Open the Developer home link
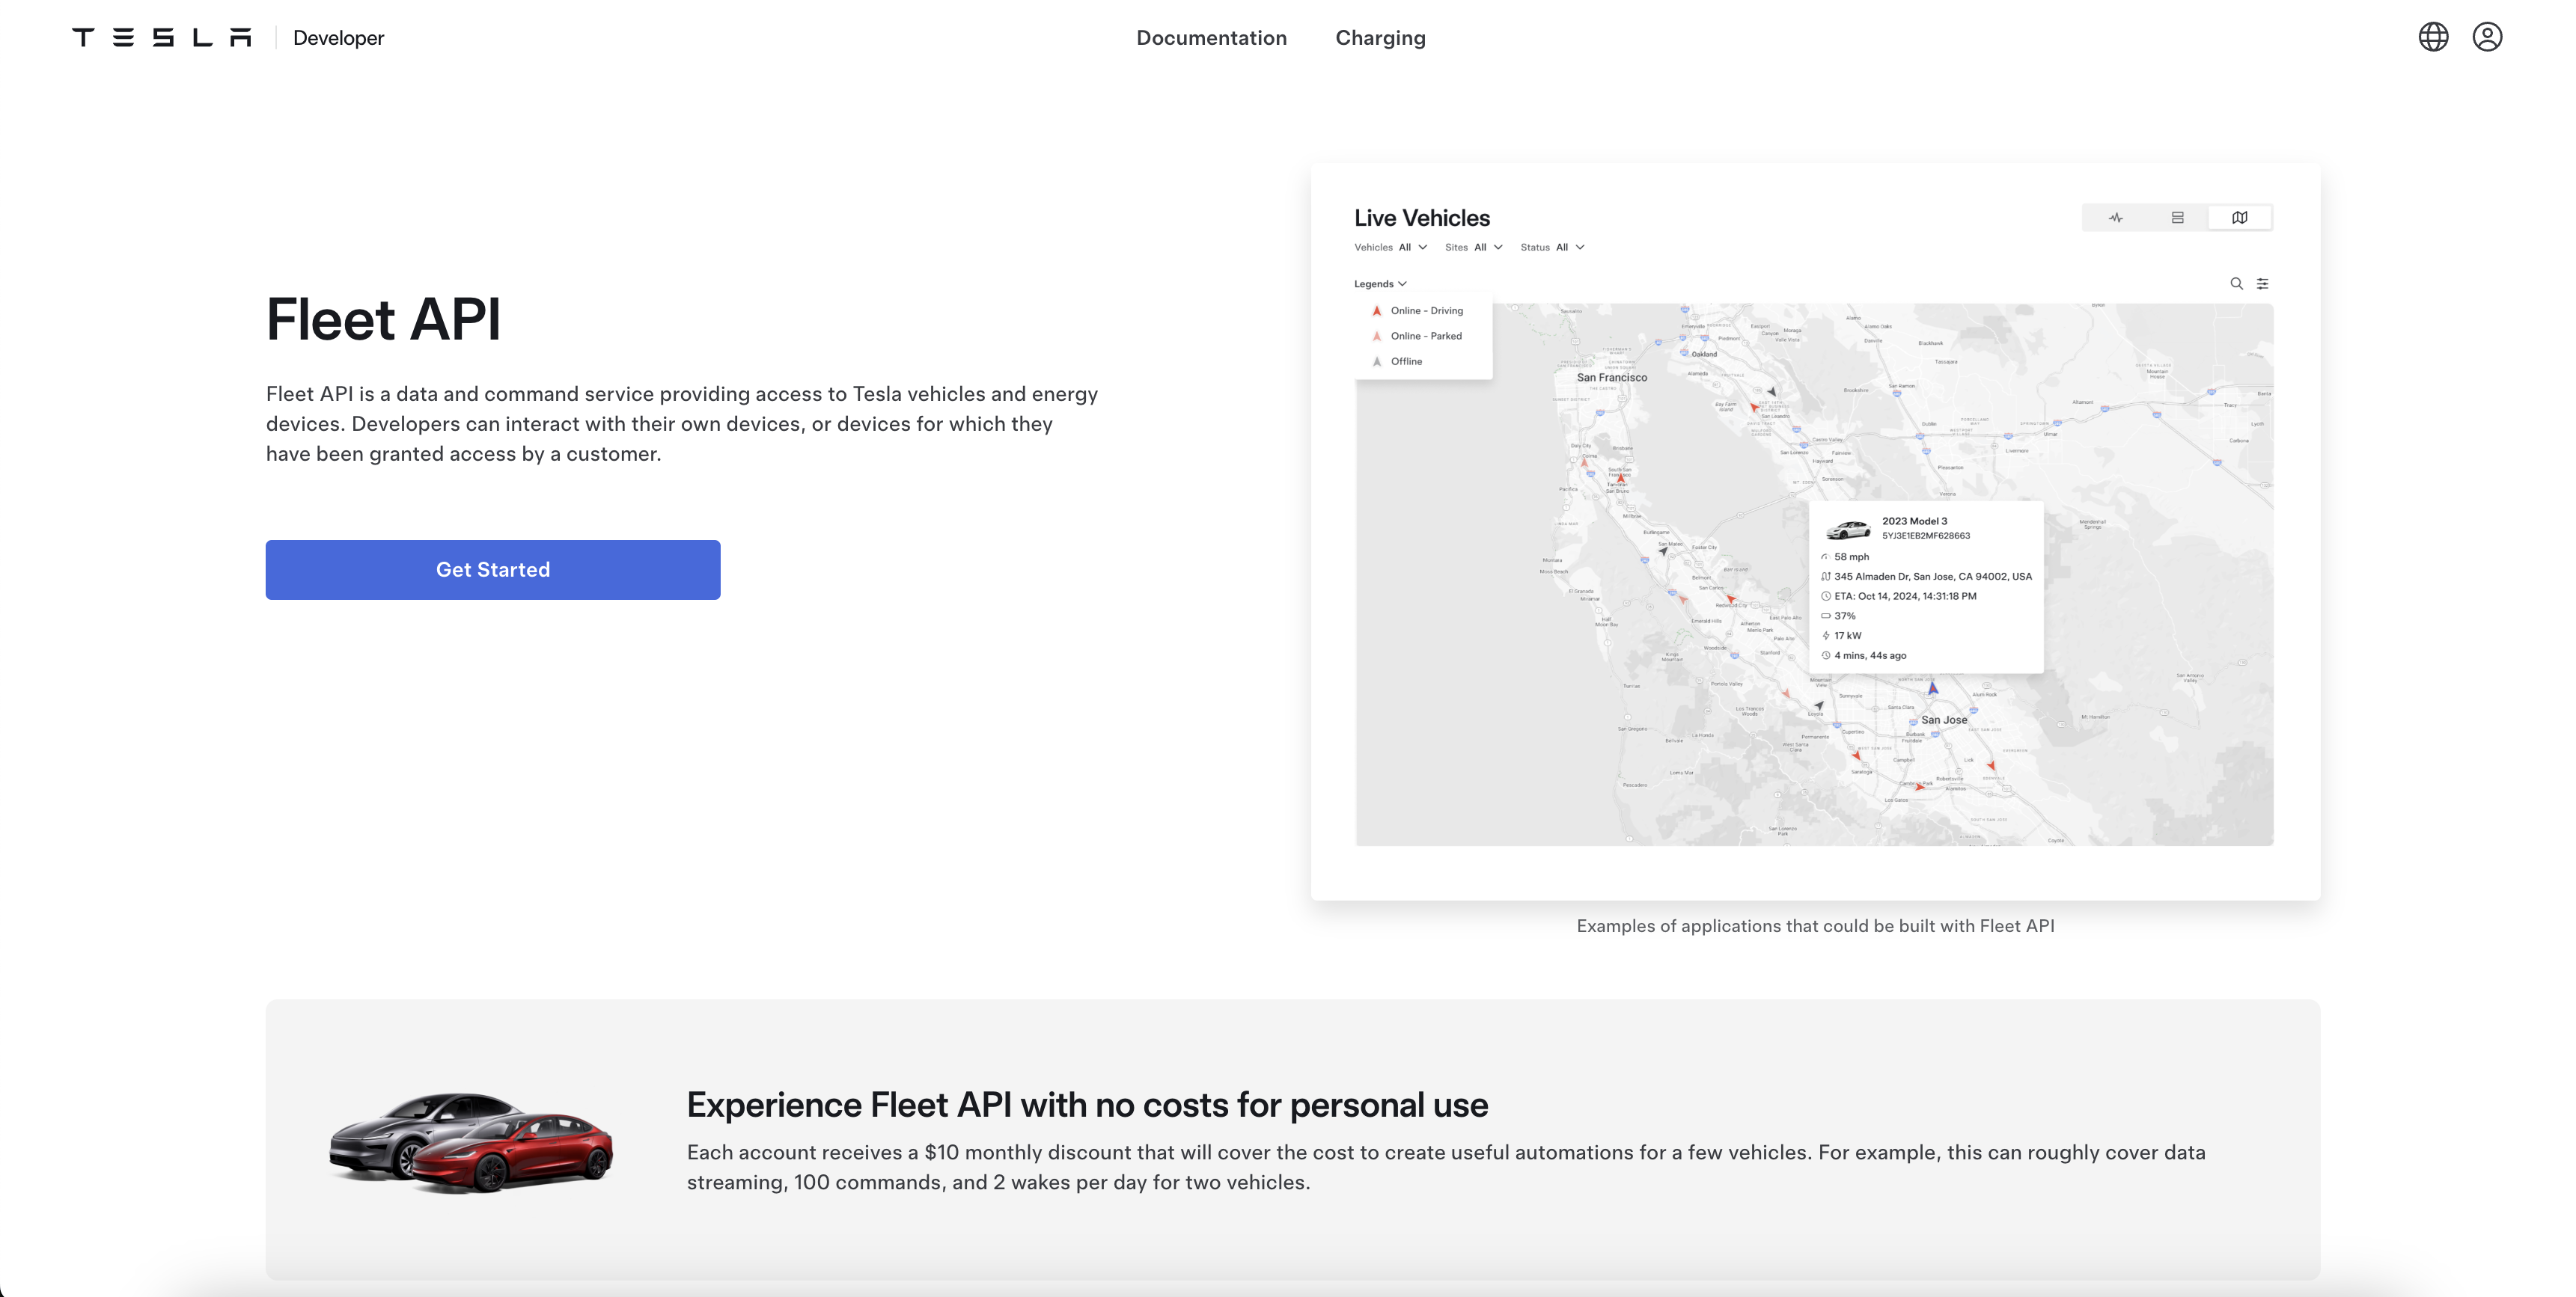Screen dimensions: 2576x1297 click(338, 38)
